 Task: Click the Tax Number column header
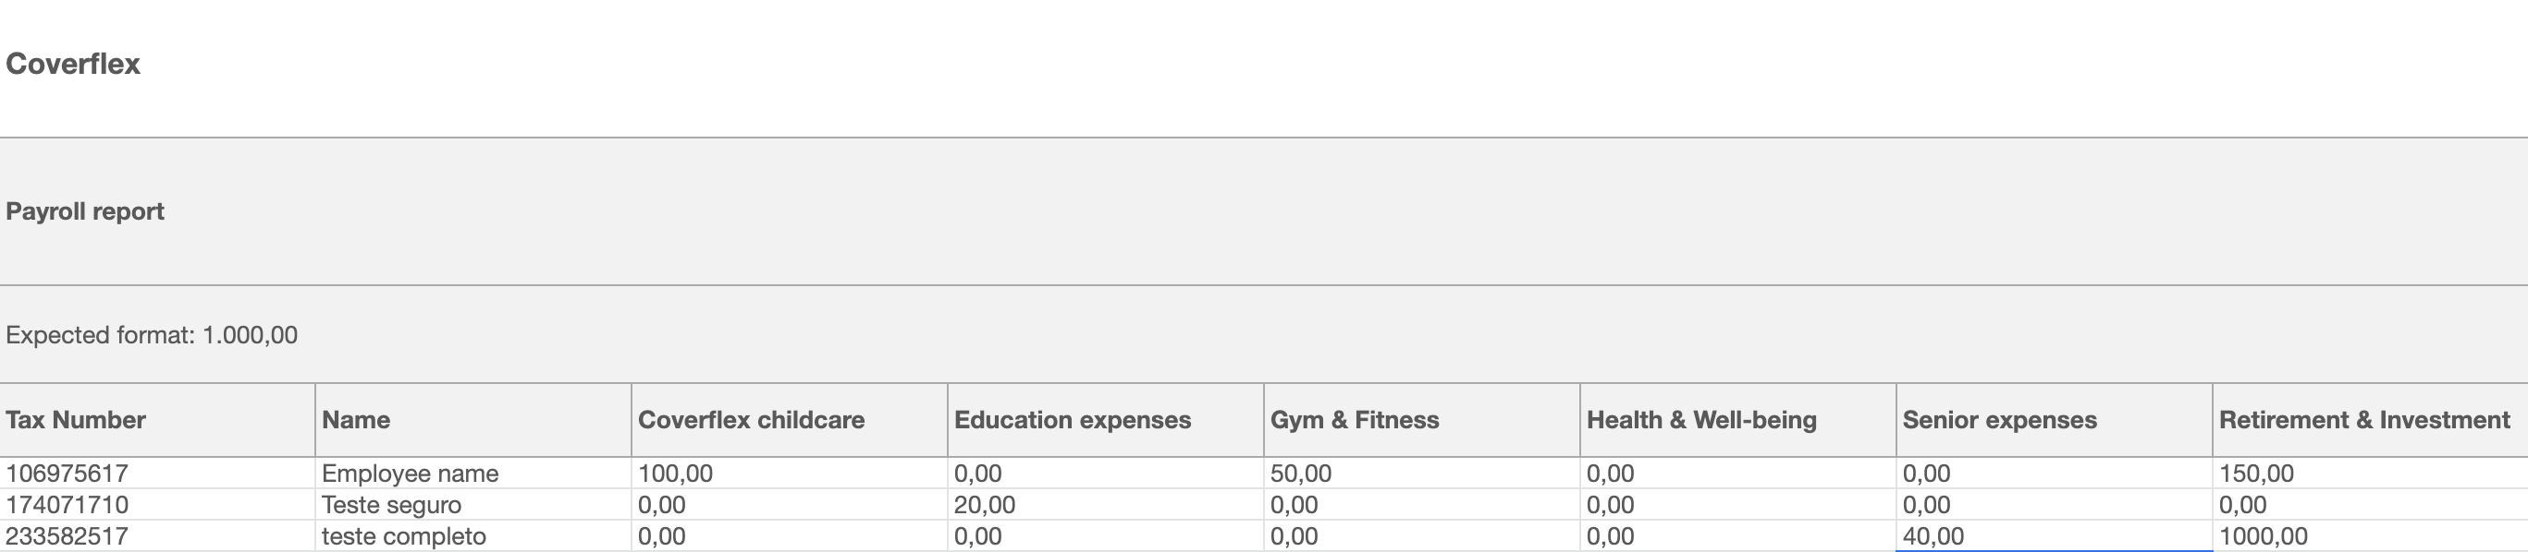(157, 420)
